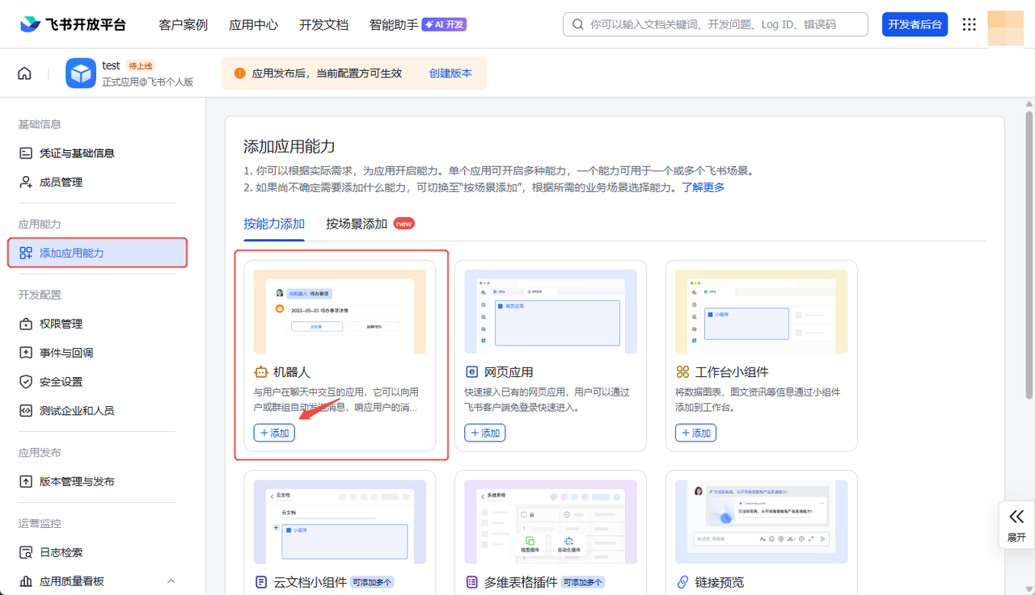Switch to the 按场景添加 tab
The height and width of the screenshot is (595, 1035).
pos(357,224)
